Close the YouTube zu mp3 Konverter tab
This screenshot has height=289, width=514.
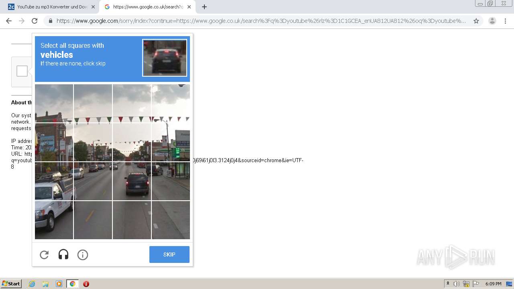click(x=93, y=7)
